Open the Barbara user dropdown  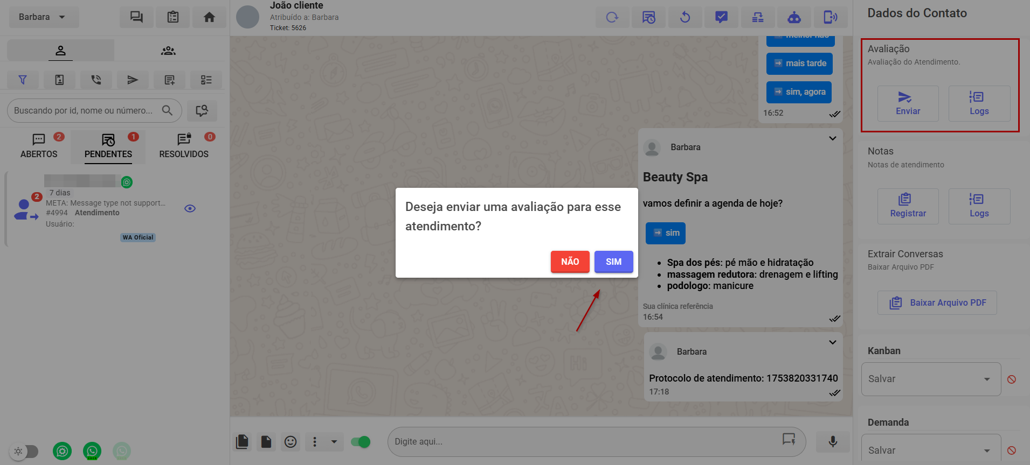point(43,17)
